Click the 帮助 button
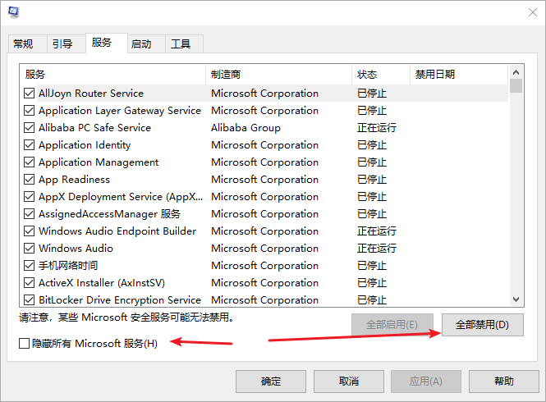The width and height of the screenshot is (546, 402). pos(504,381)
